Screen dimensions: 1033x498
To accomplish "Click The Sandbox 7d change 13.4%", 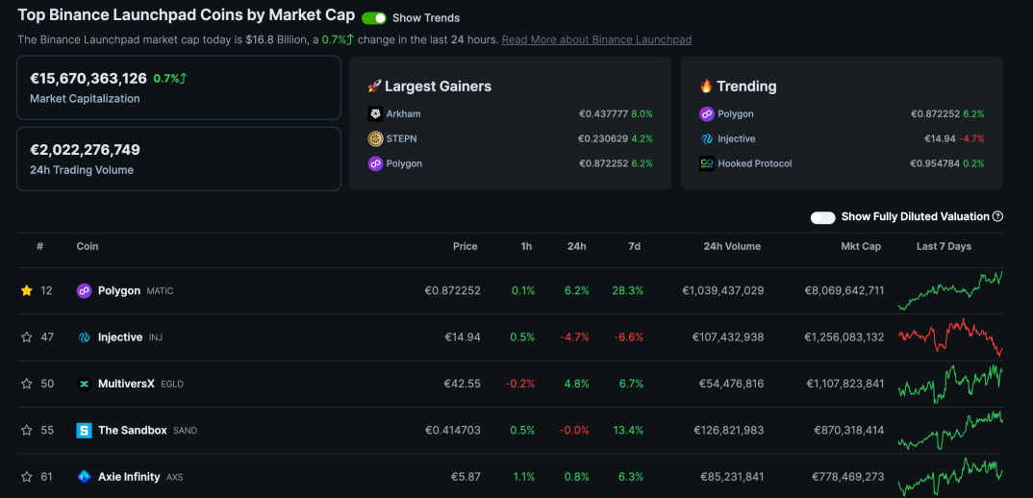I will coord(627,430).
